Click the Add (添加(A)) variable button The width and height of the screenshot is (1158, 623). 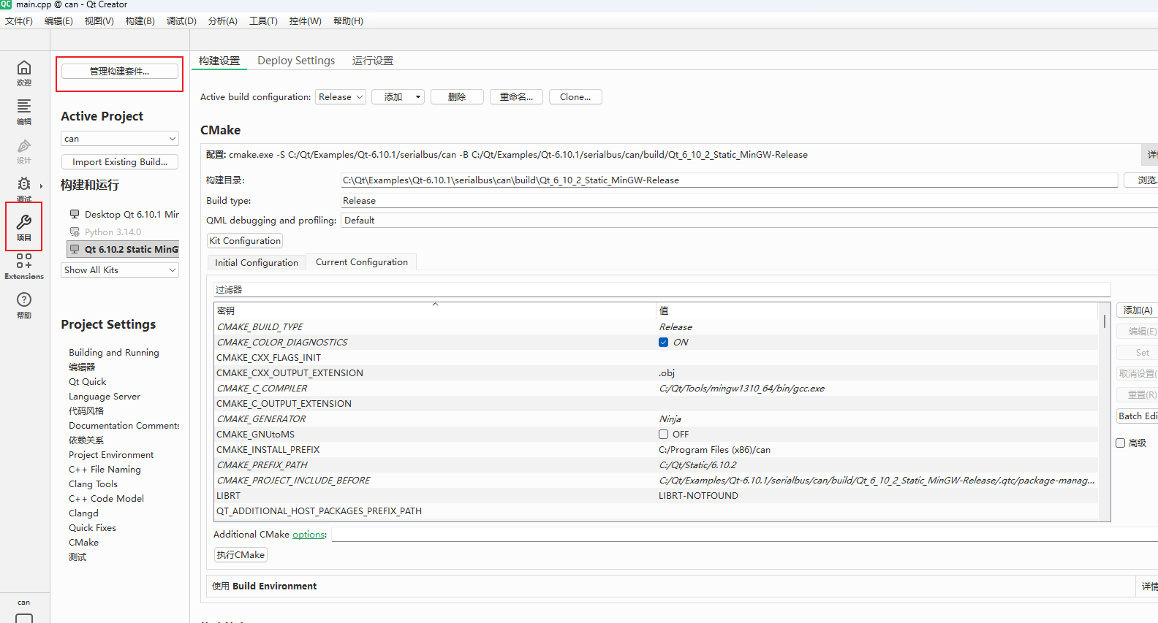[1138, 310]
